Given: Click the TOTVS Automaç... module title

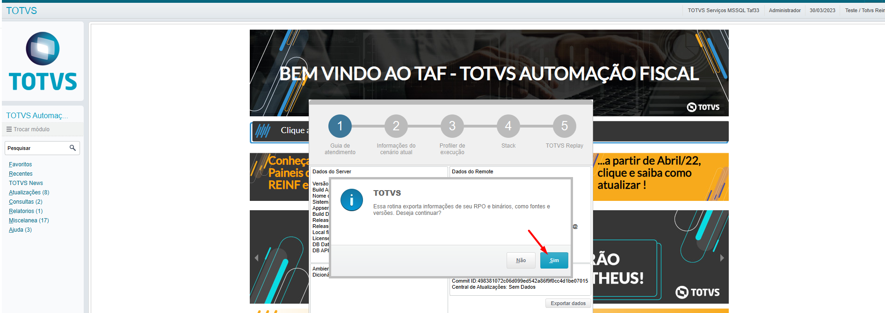Looking at the screenshot, I should pos(37,115).
